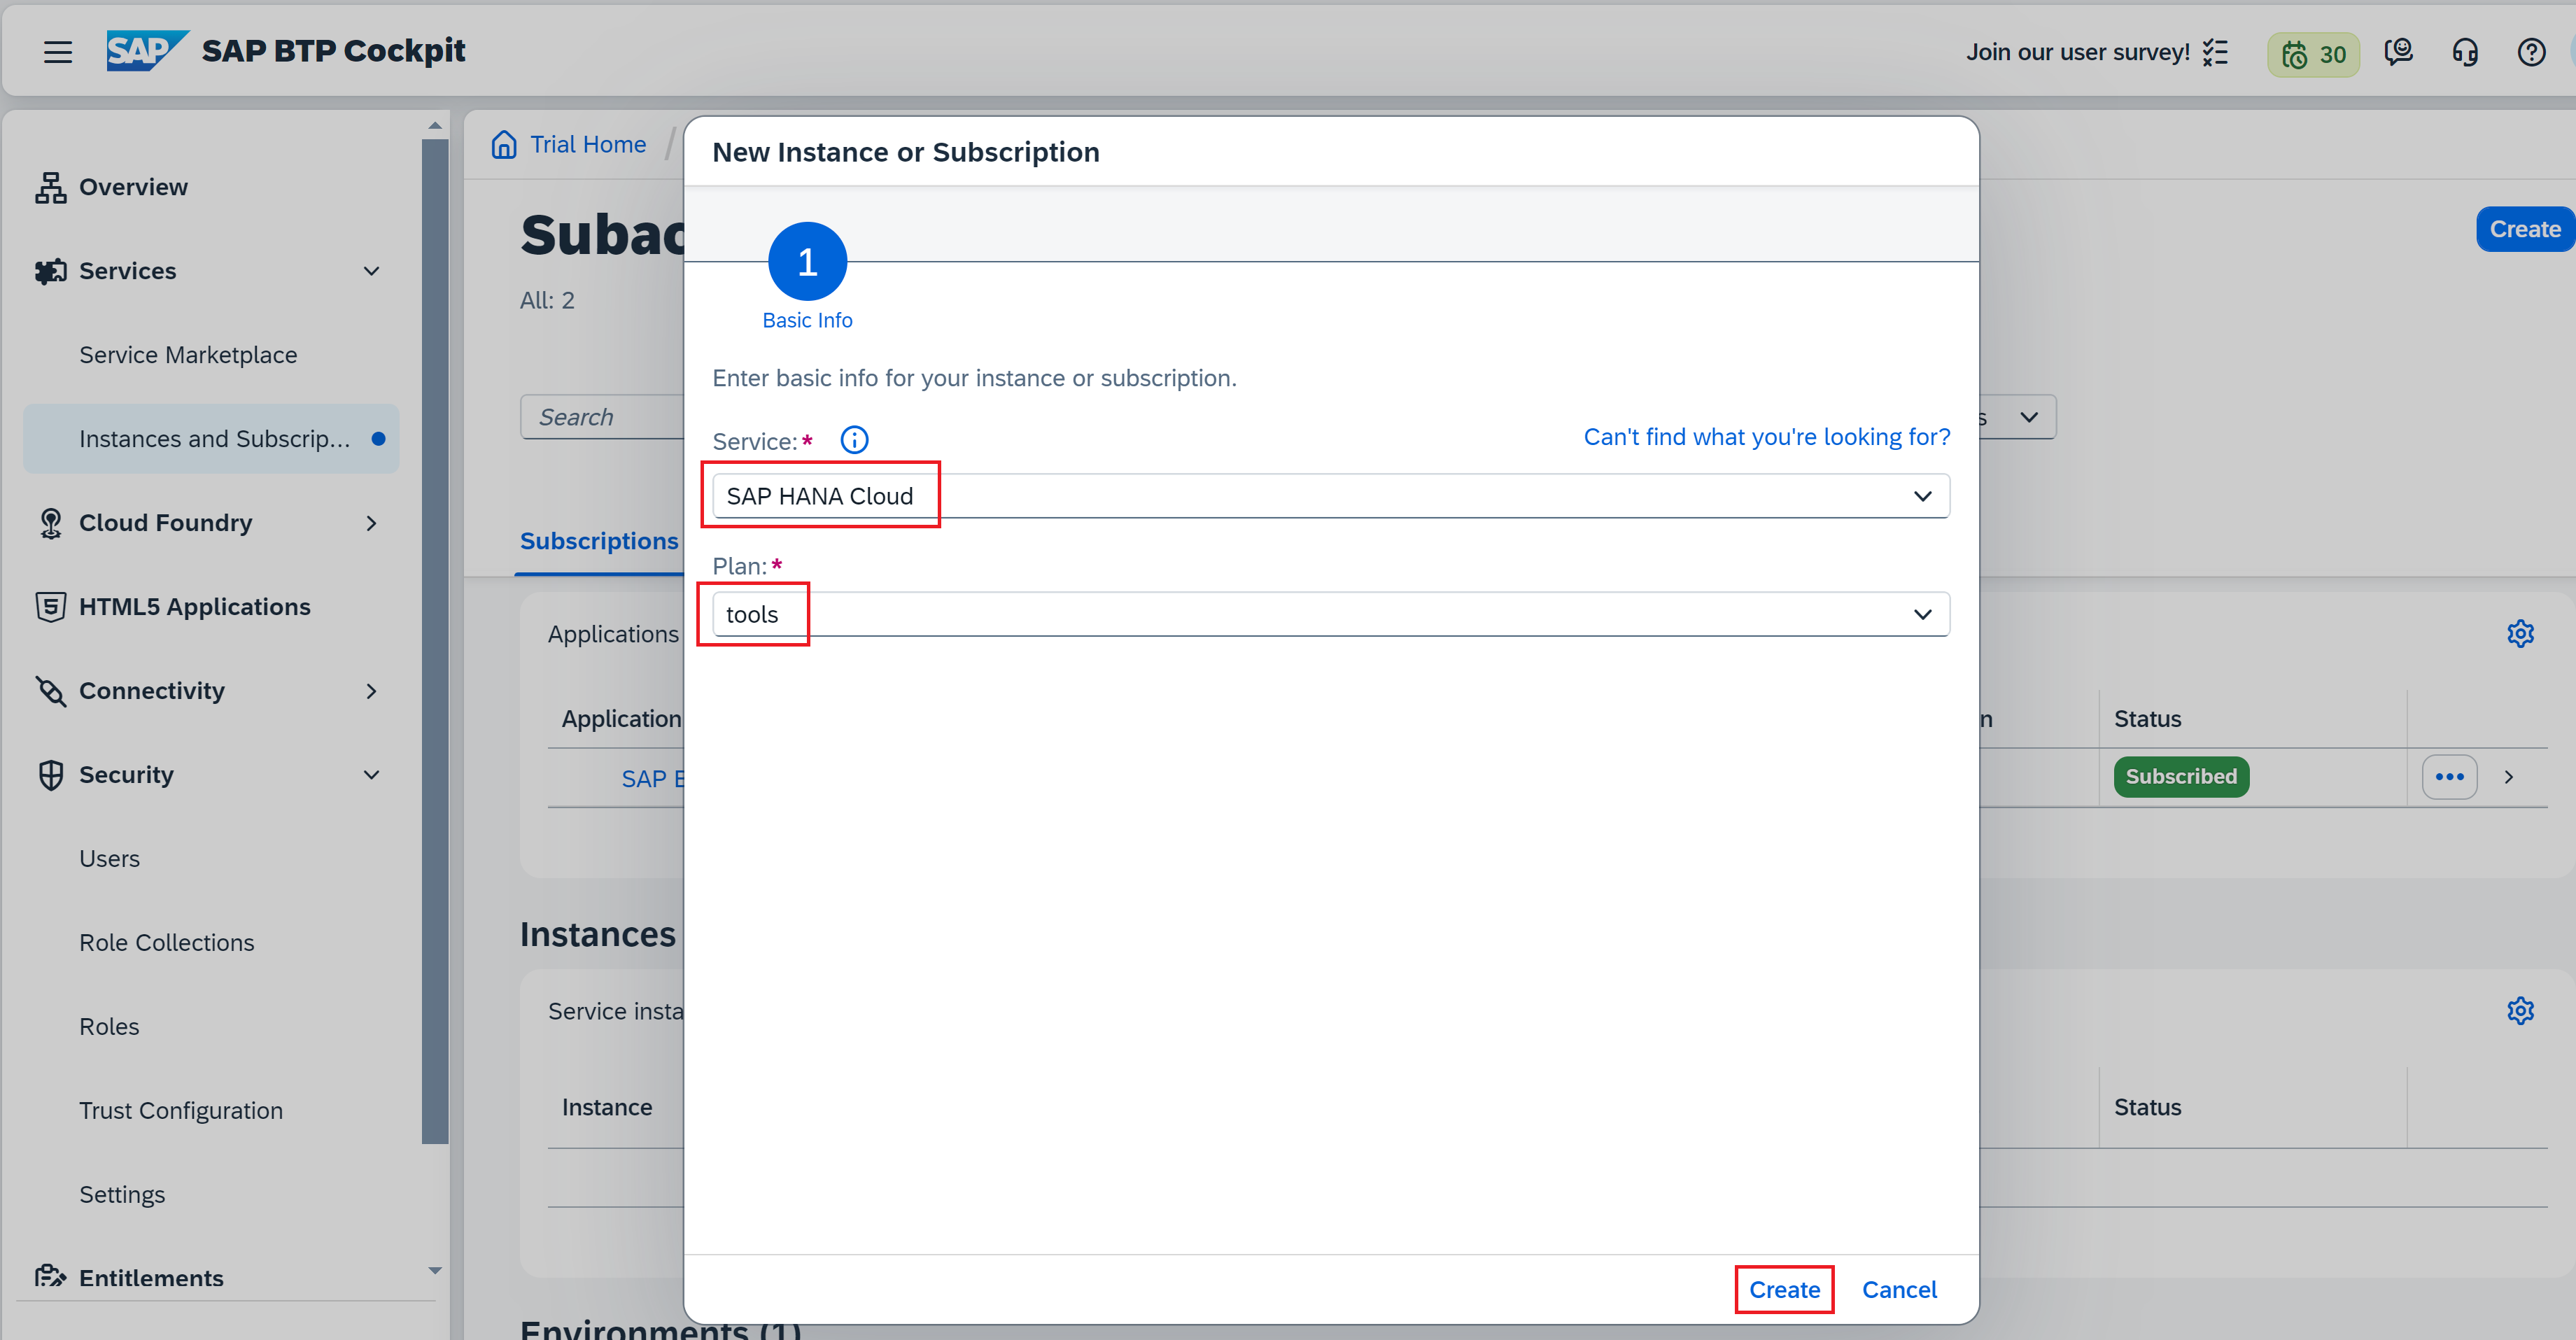The height and width of the screenshot is (1340, 2576).
Task: Expand the Cloud Foundry section
Action: pos(371,523)
